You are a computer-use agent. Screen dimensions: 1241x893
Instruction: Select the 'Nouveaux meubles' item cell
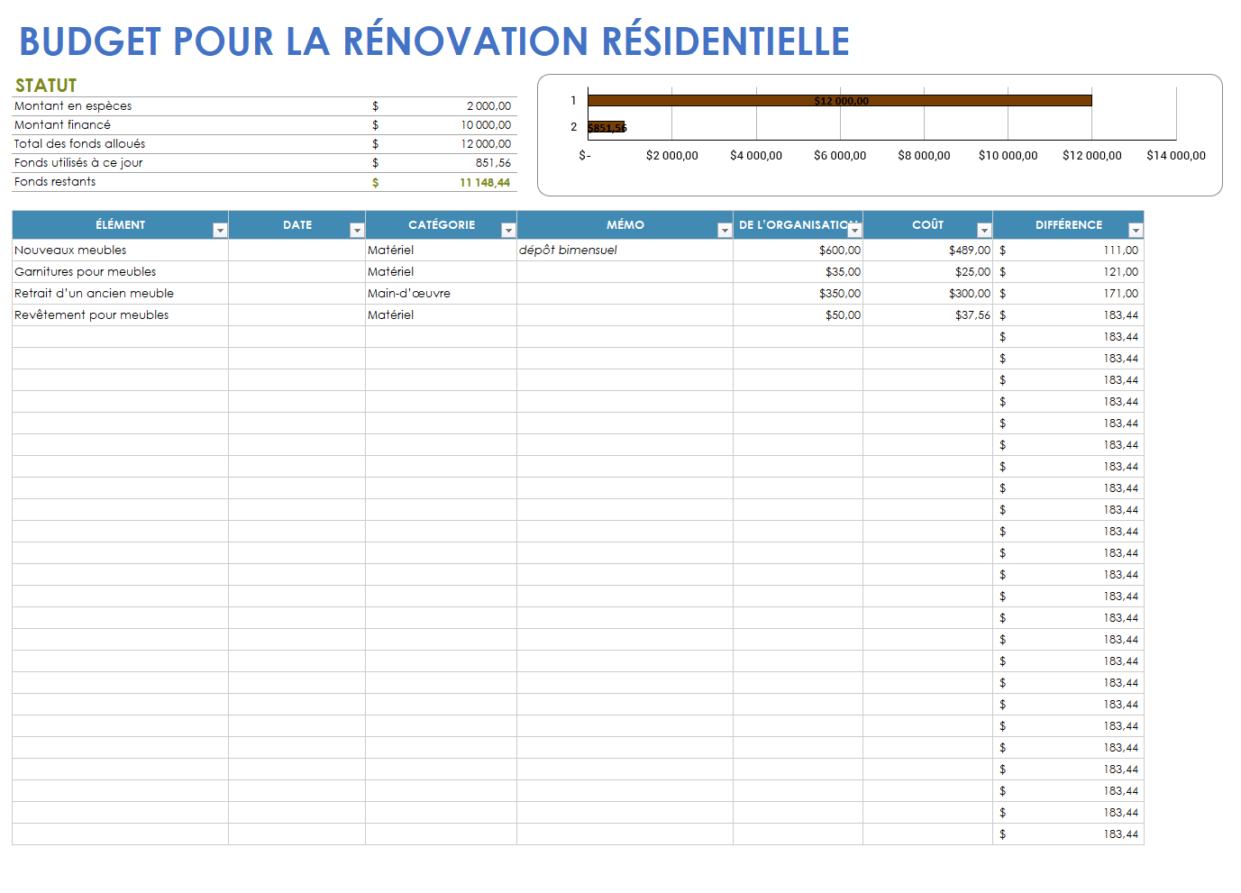tap(121, 251)
